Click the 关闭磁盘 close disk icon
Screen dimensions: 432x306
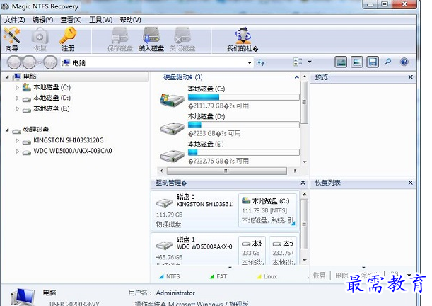click(x=182, y=39)
